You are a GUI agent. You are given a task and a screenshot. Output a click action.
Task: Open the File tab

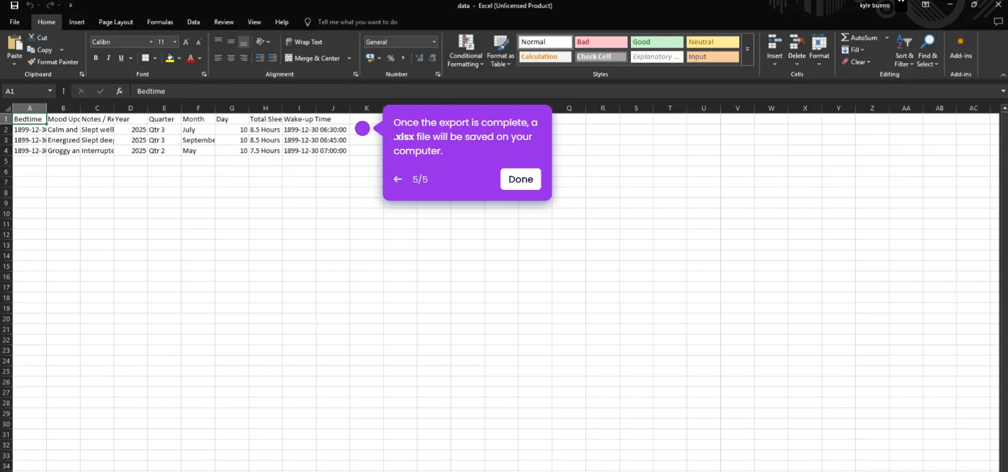click(x=14, y=22)
